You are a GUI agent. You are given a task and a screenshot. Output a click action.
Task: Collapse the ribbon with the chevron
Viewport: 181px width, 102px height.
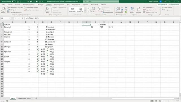tap(180, 15)
